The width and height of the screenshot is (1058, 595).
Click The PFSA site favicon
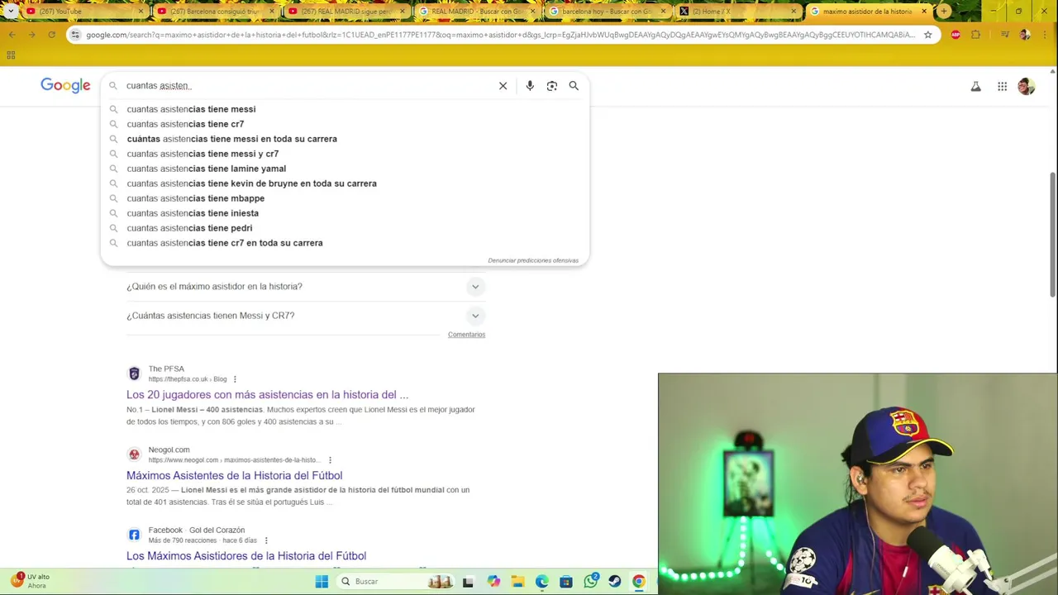coord(134,374)
